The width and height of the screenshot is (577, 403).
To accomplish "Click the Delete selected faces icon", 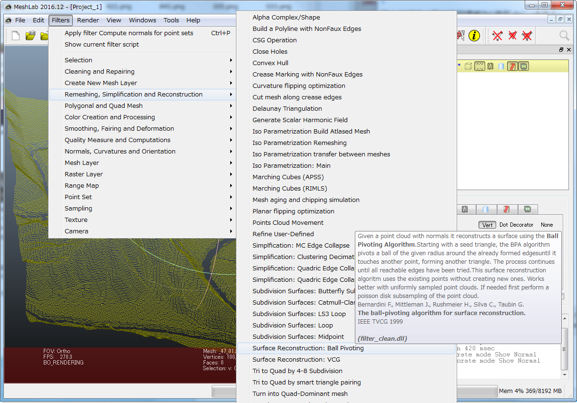I will pyautogui.click(x=512, y=36).
